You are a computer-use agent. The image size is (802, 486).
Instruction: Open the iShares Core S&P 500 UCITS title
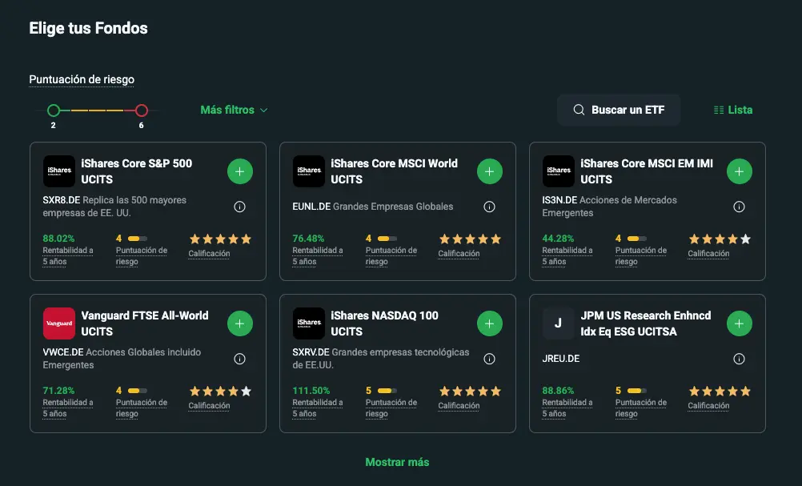coord(137,171)
